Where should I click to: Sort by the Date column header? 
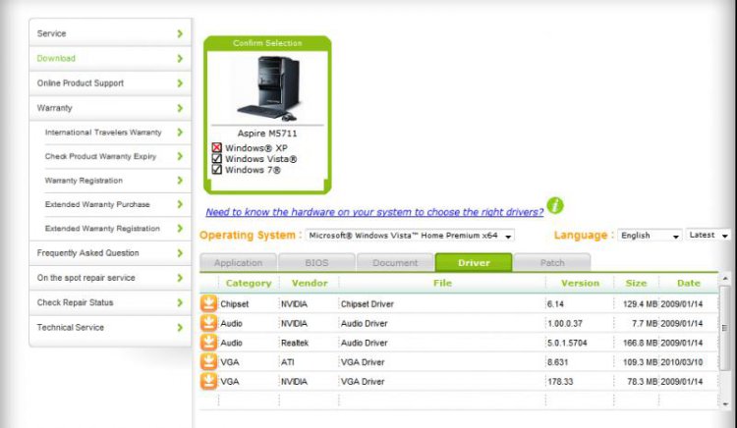(x=689, y=283)
